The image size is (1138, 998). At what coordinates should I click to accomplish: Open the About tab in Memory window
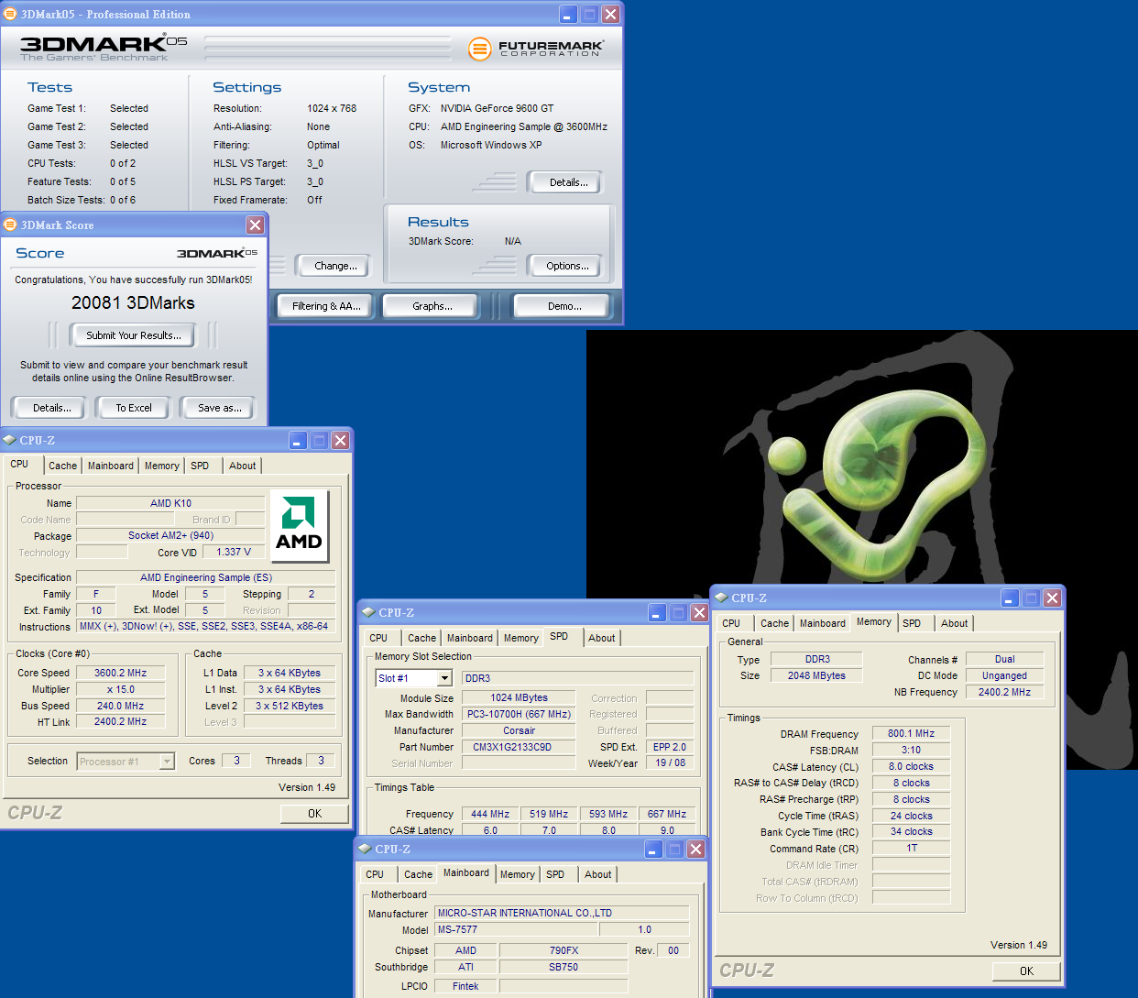[954, 623]
